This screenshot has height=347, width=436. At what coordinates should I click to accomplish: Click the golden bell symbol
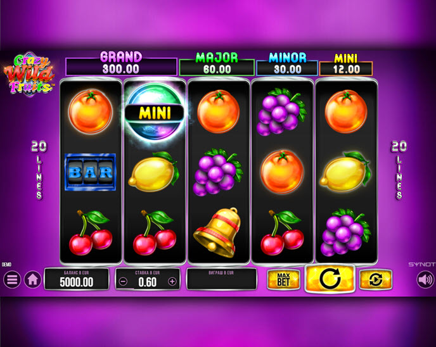(218, 232)
